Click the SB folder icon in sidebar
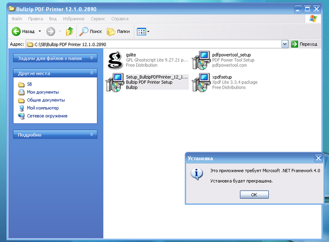This screenshot has width=329, height=242. click(21, 84)
